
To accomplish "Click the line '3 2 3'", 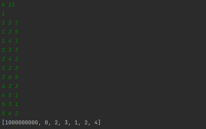I will tap(10, 68).
